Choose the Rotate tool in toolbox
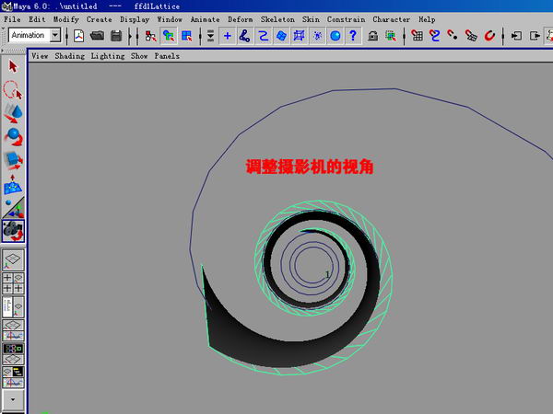 point(14,137)
